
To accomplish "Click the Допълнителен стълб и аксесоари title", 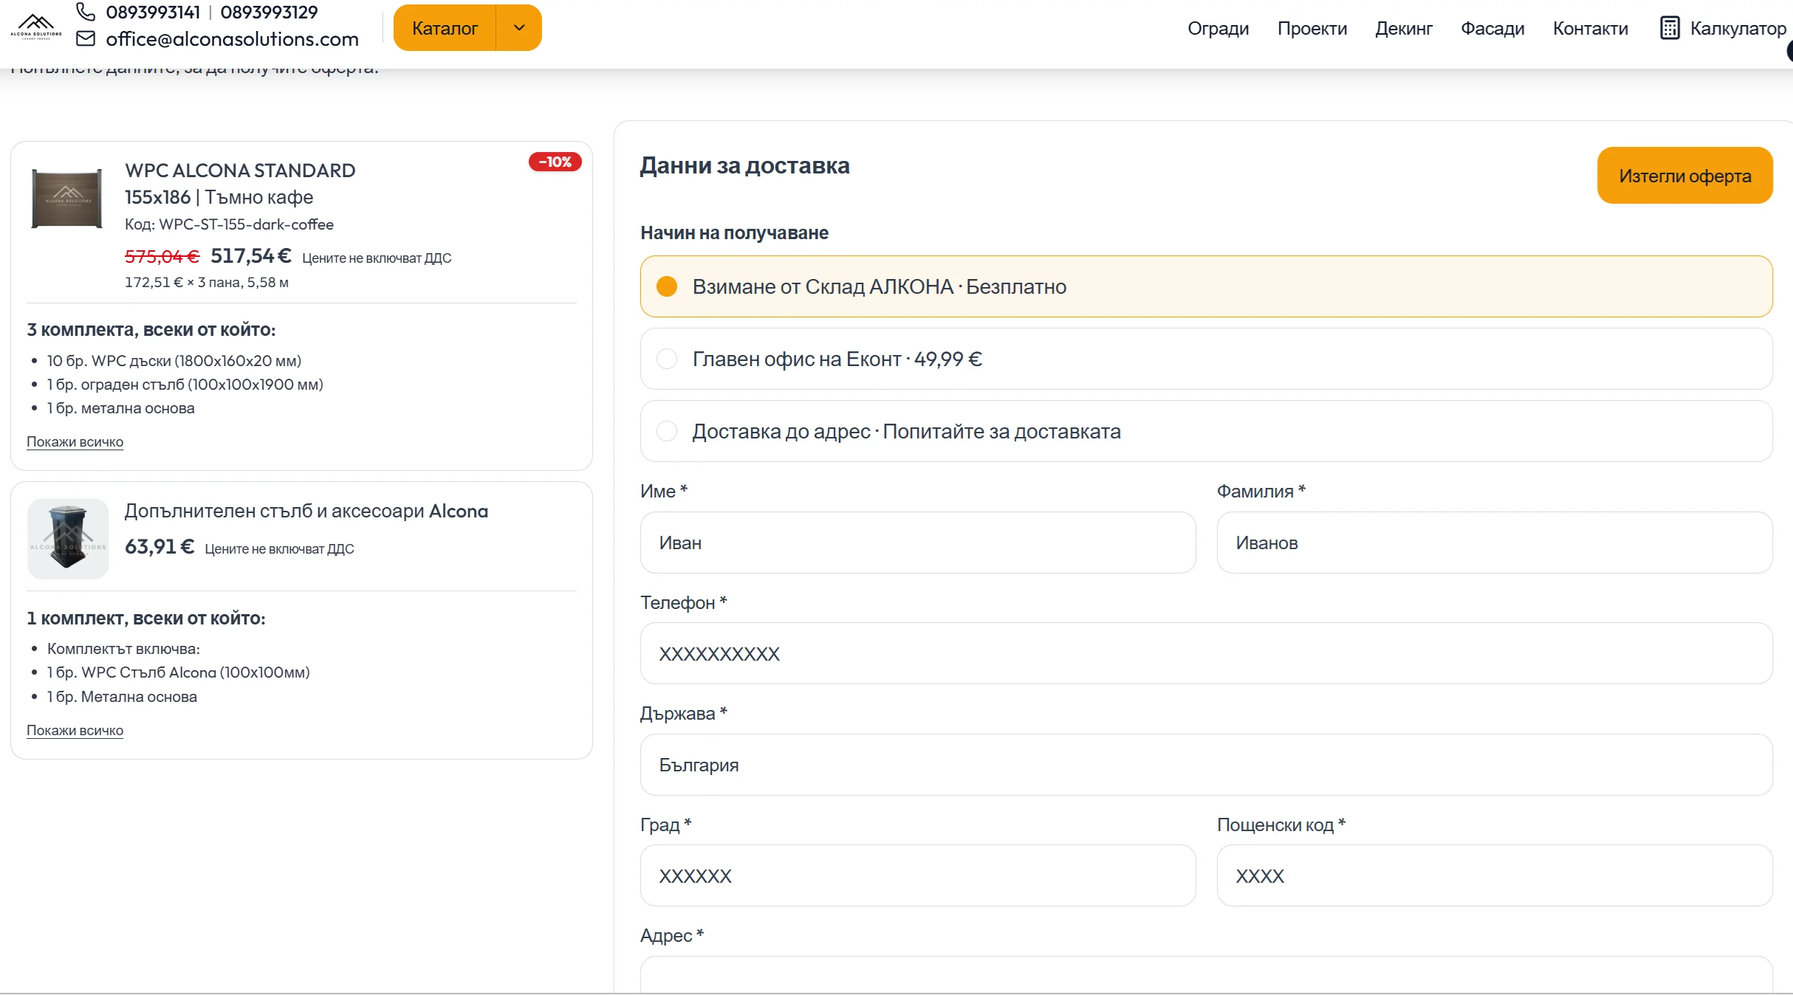I will (306, 511).
